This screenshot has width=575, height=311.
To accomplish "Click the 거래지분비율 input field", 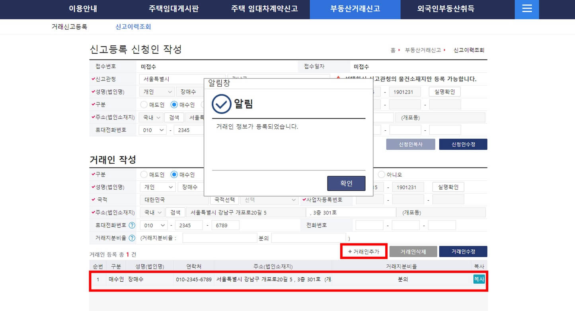I will pyautogui.click(x=219, y=238).
